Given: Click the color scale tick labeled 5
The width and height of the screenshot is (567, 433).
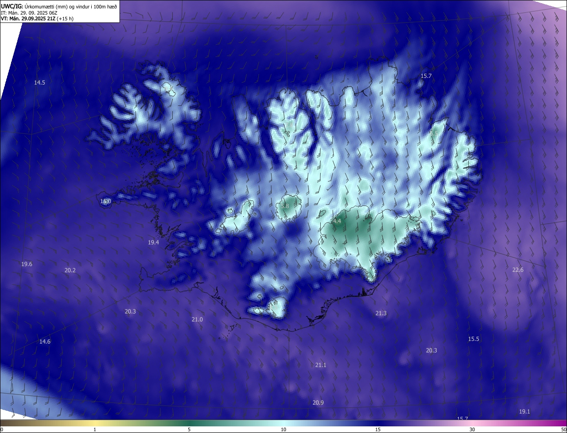Looking at the screenshot, I should [x=189, y=430].
